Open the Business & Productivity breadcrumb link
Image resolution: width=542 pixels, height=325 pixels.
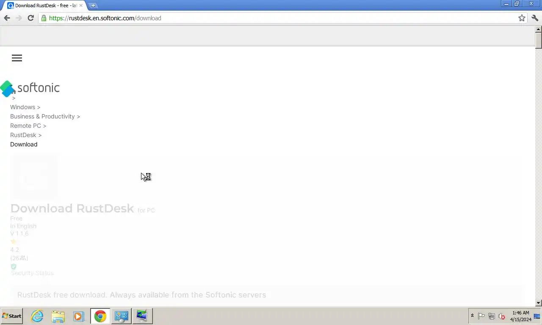tap(42, 116)
